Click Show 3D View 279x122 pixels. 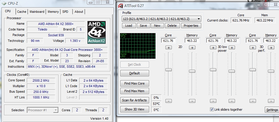point(135,109)
